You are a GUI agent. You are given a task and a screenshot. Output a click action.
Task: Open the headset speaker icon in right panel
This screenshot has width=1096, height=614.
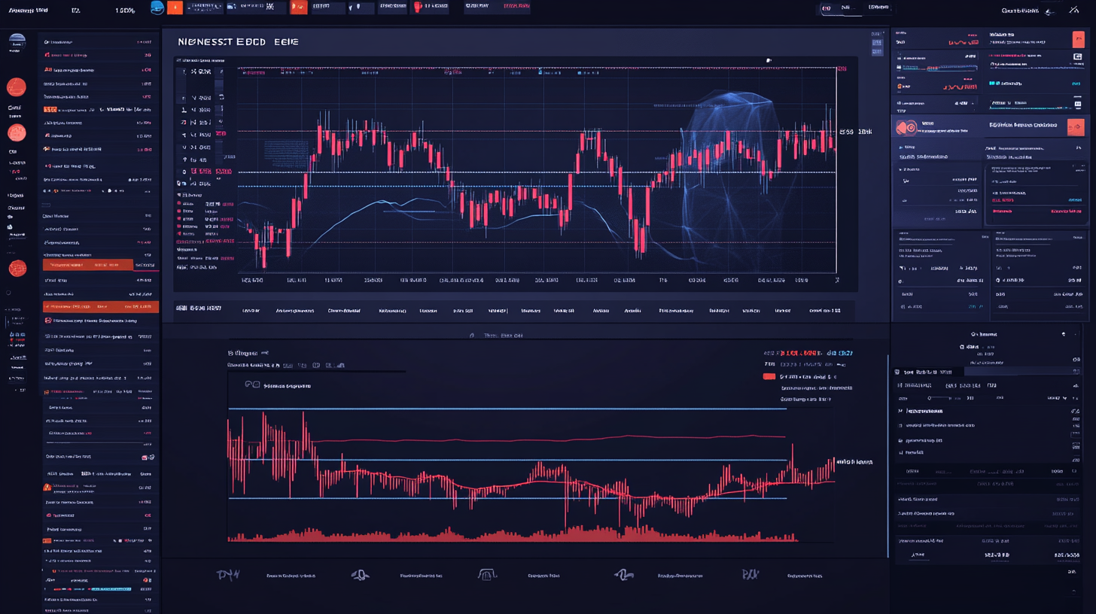pyautogui.click(x=907, y=128)
